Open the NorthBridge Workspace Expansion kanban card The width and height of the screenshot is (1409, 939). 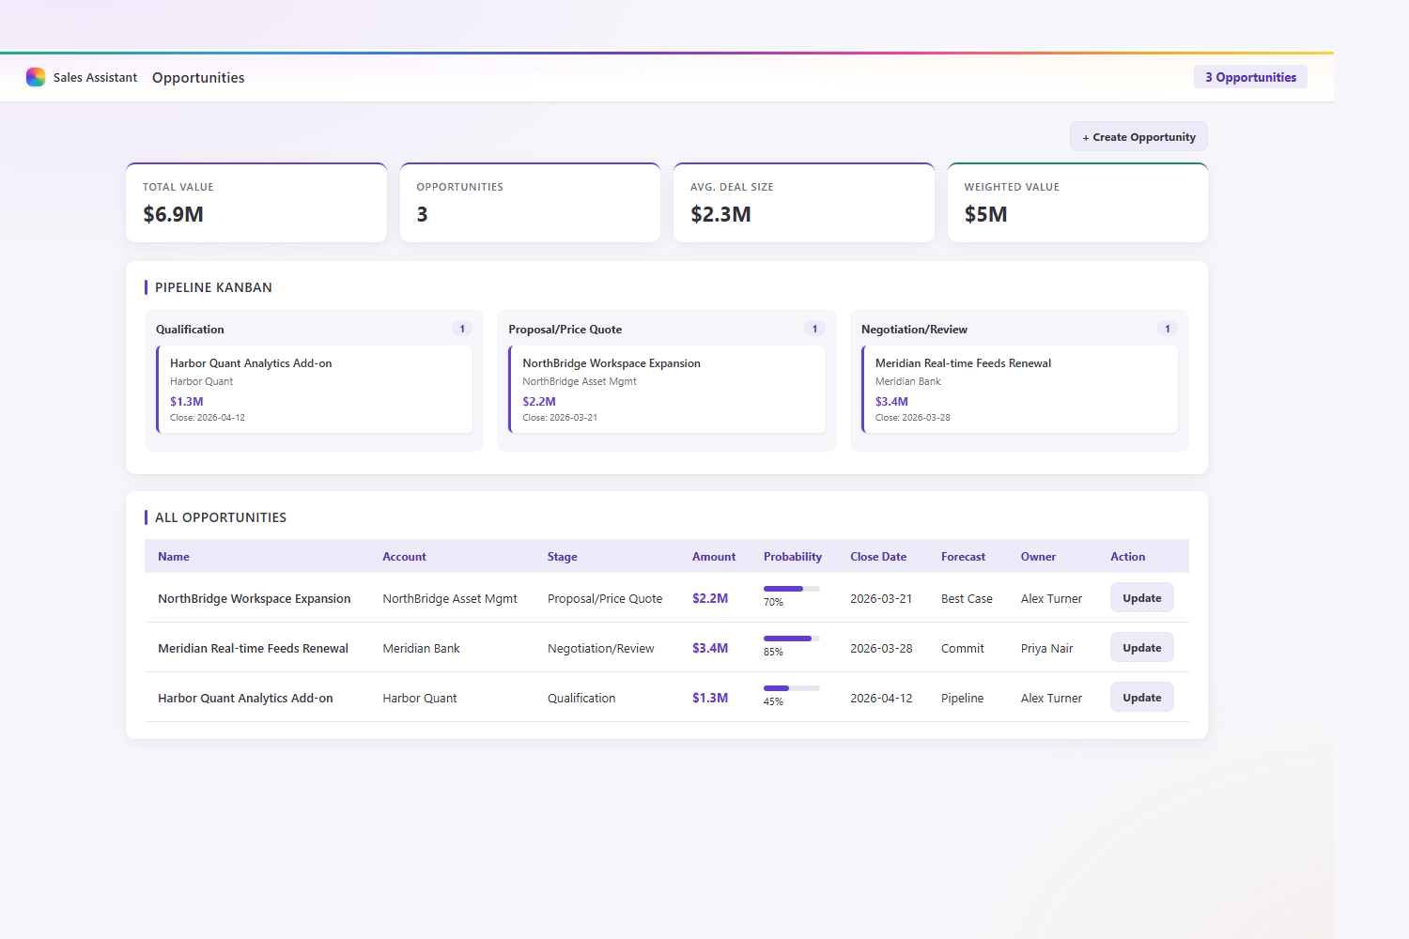tap(667, 390)
